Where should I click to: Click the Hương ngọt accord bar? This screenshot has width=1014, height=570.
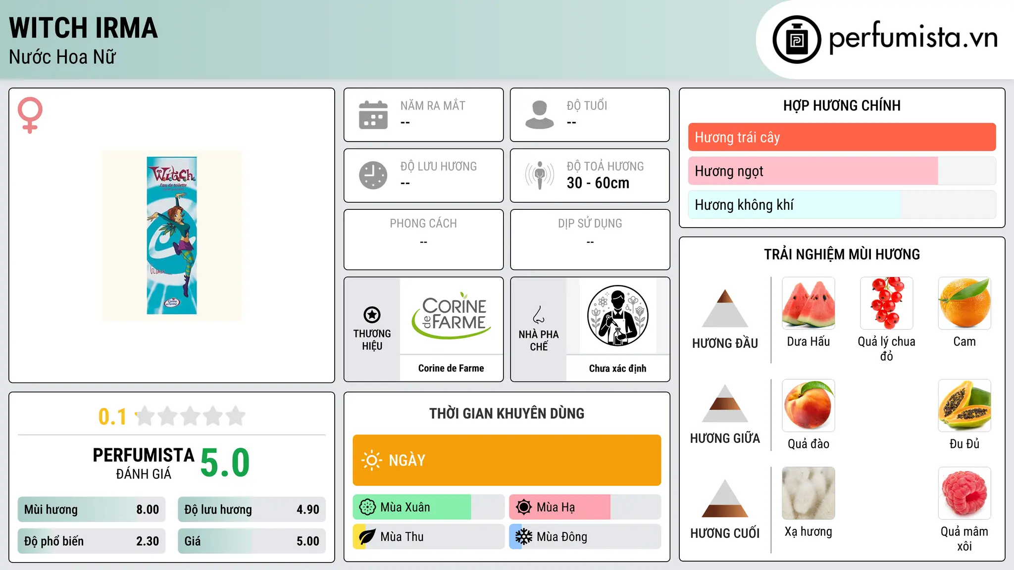click(842, 171)
